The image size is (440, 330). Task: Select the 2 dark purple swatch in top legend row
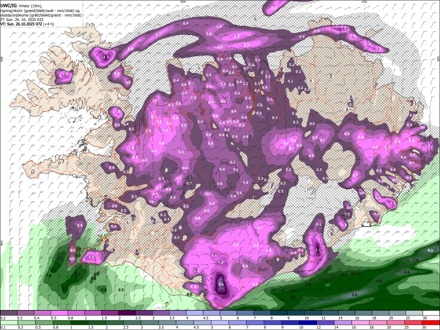(x=127, y=313)
